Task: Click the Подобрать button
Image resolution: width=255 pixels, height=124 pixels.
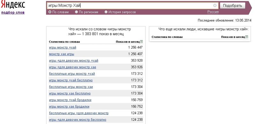Action: 232,6
